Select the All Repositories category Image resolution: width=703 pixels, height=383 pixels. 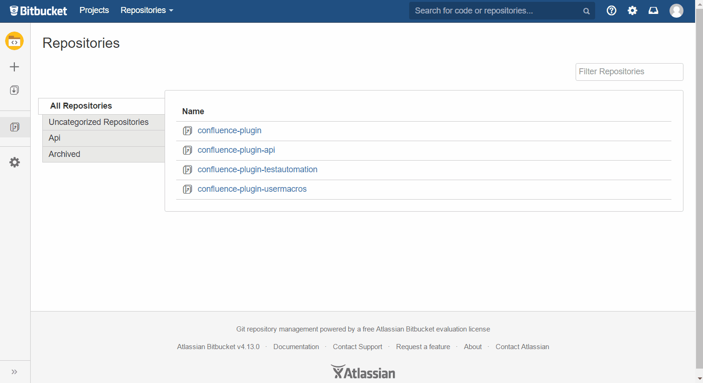(x=81, y=106)
